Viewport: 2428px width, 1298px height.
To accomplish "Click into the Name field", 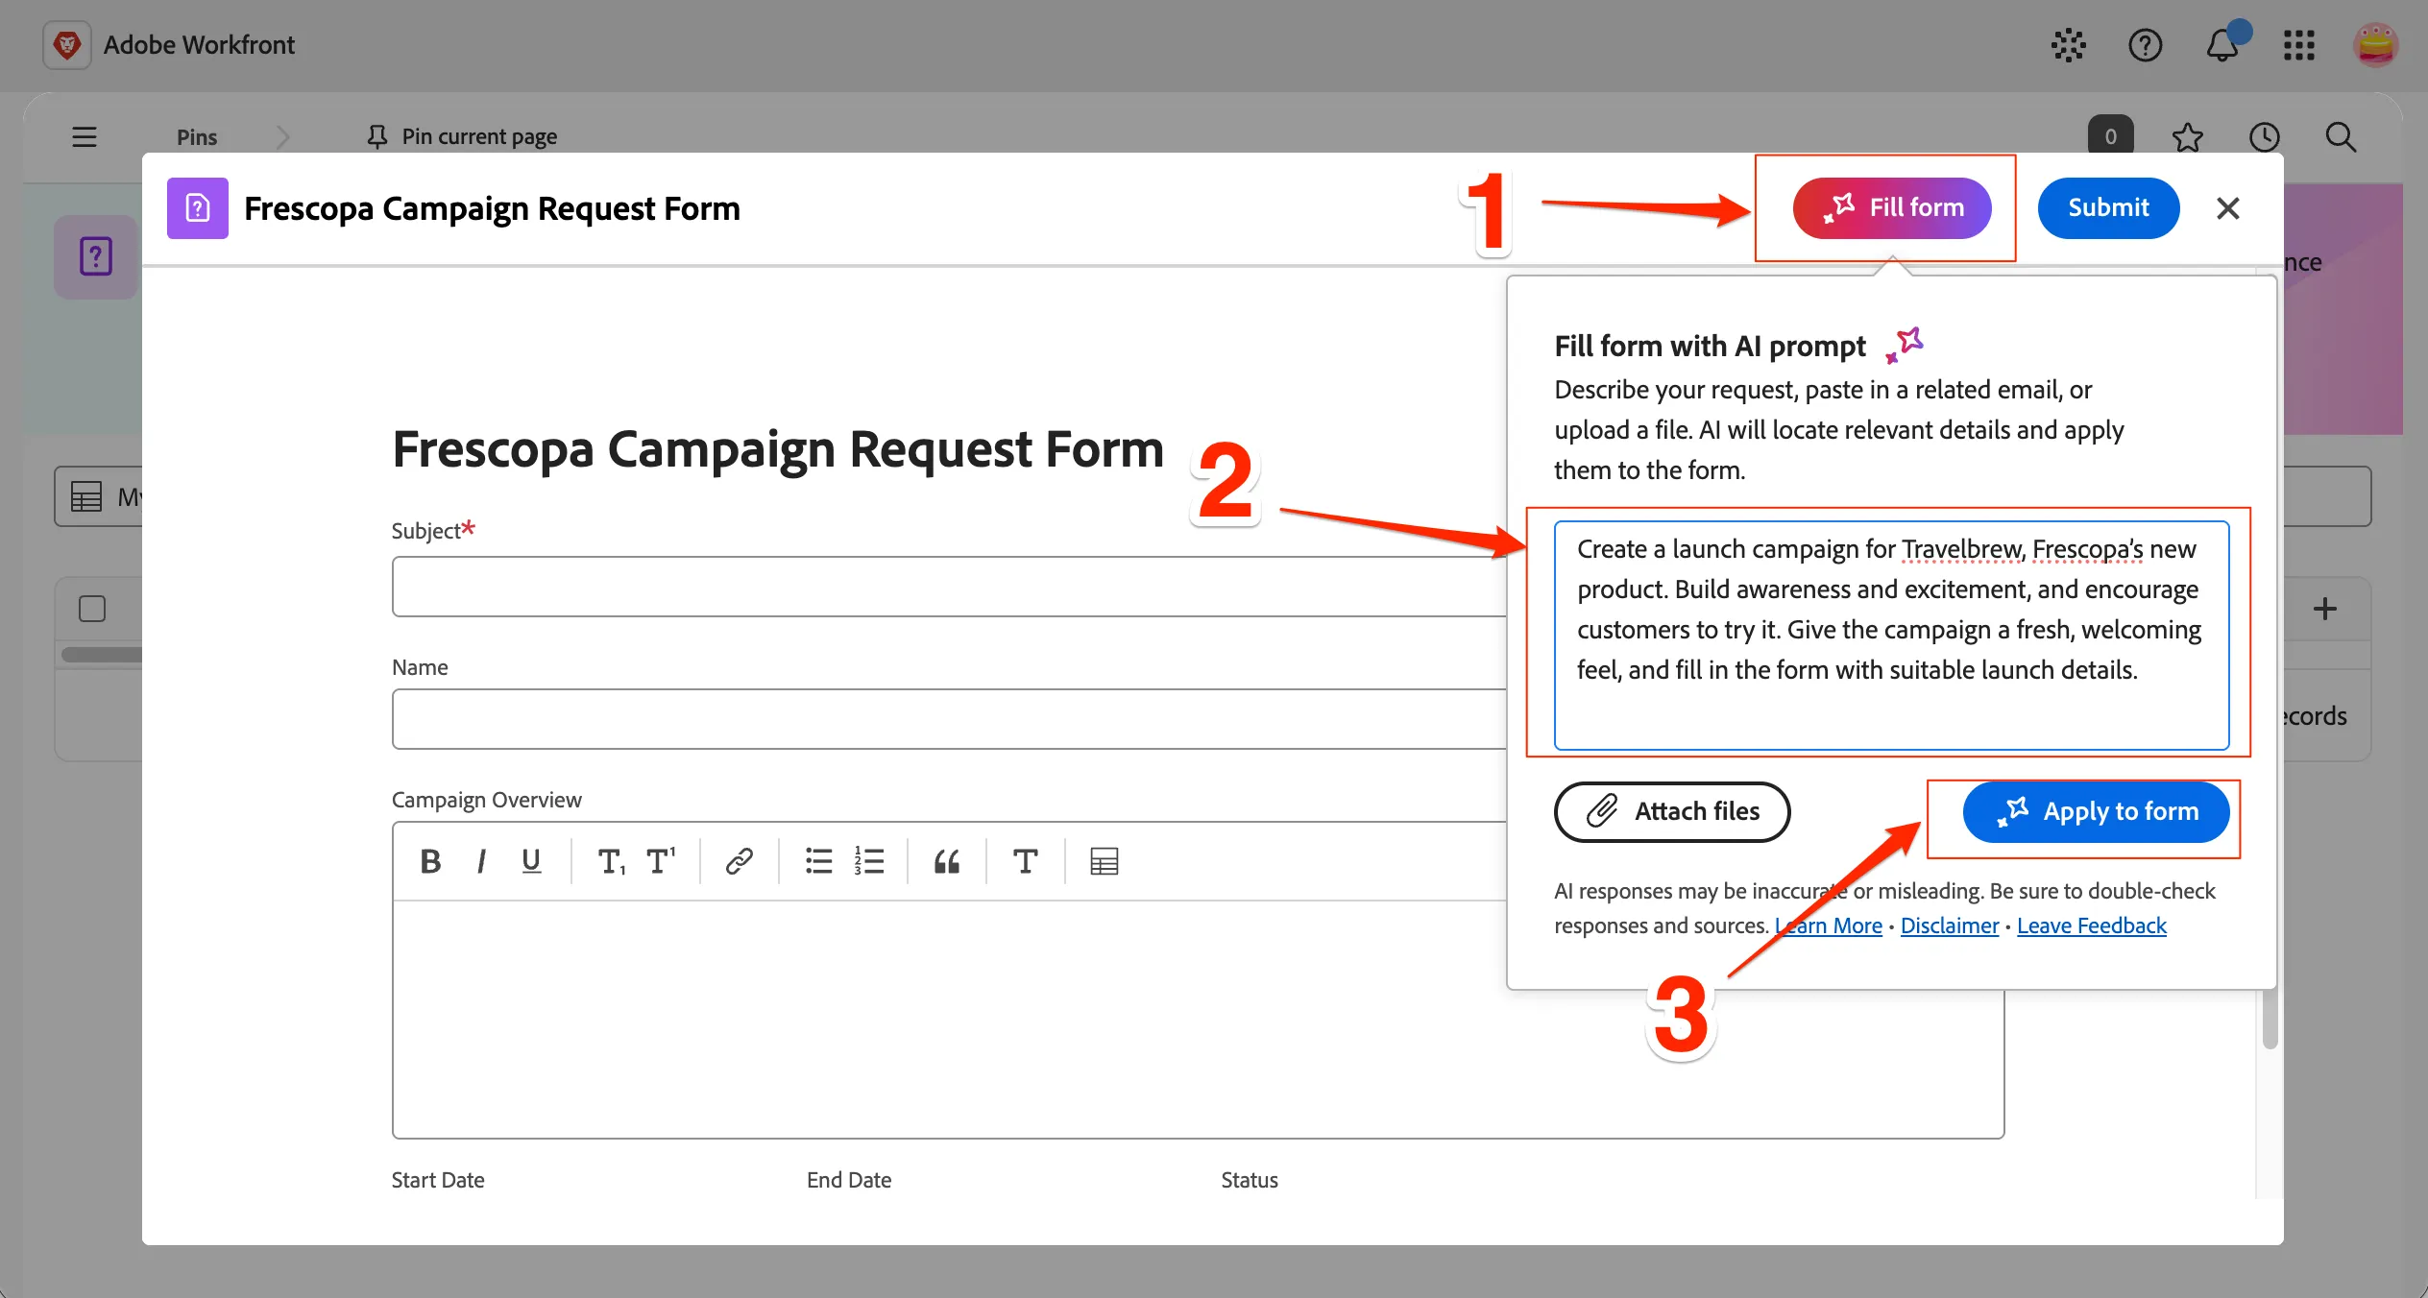I will [x=949, y=718].
